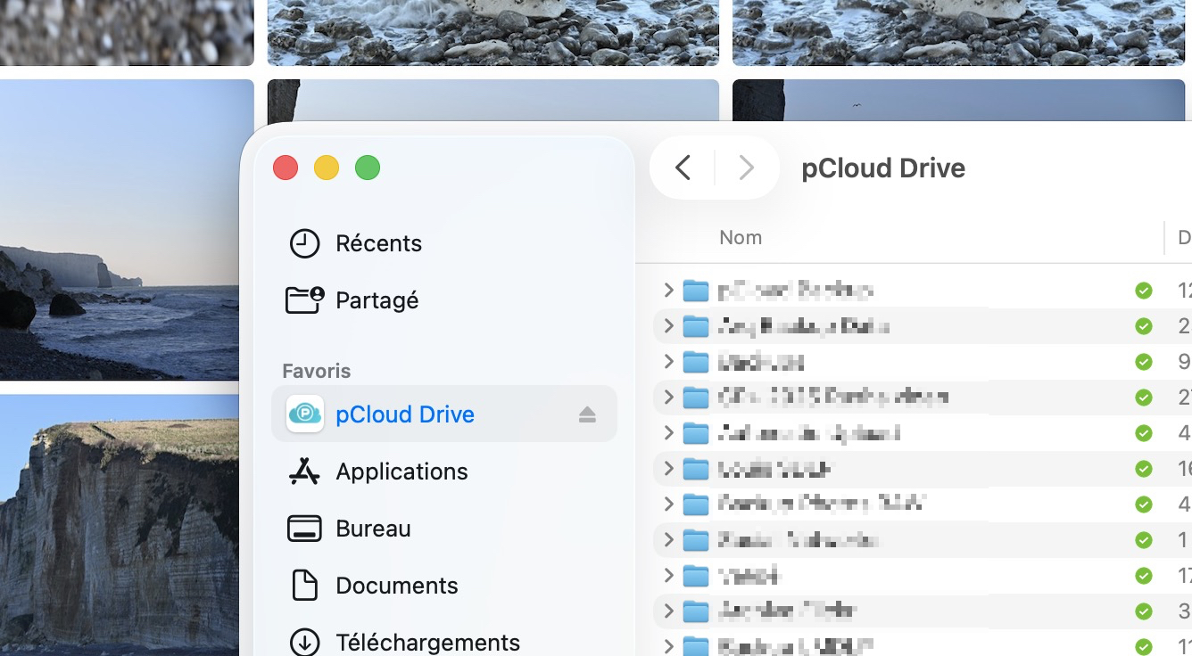Click the Partagé shared folder icon
The image size is (1192, 656).
coord(304,299)
